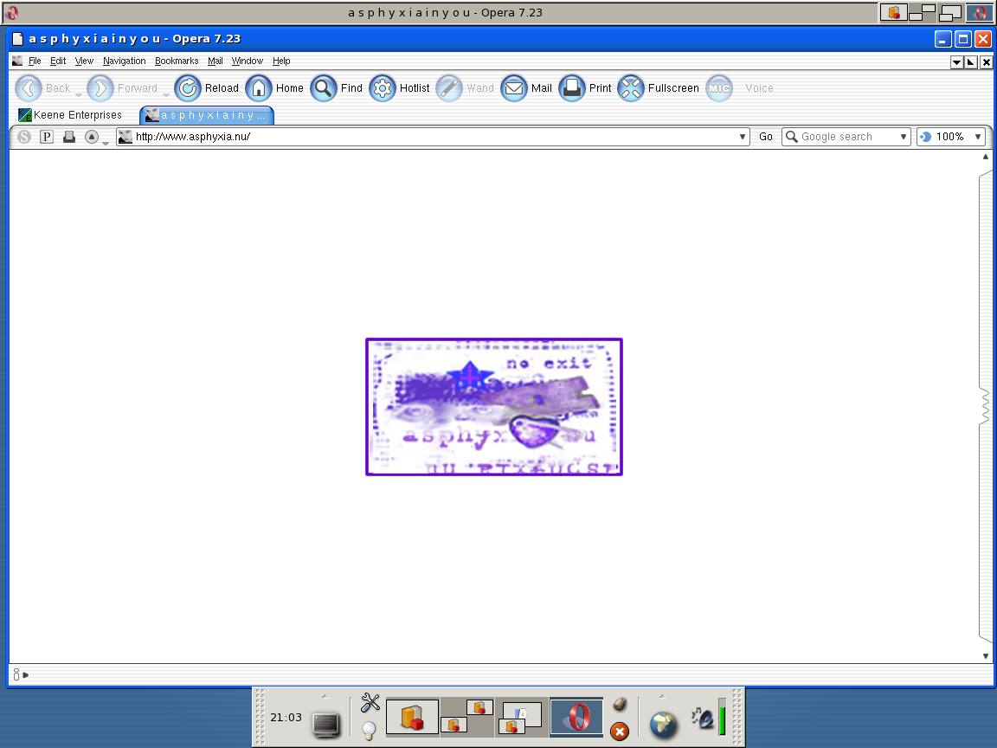The image size is (997, 748).
Task: Switch to the Keene Enterprises tab
Action: (x=71, y=115)
